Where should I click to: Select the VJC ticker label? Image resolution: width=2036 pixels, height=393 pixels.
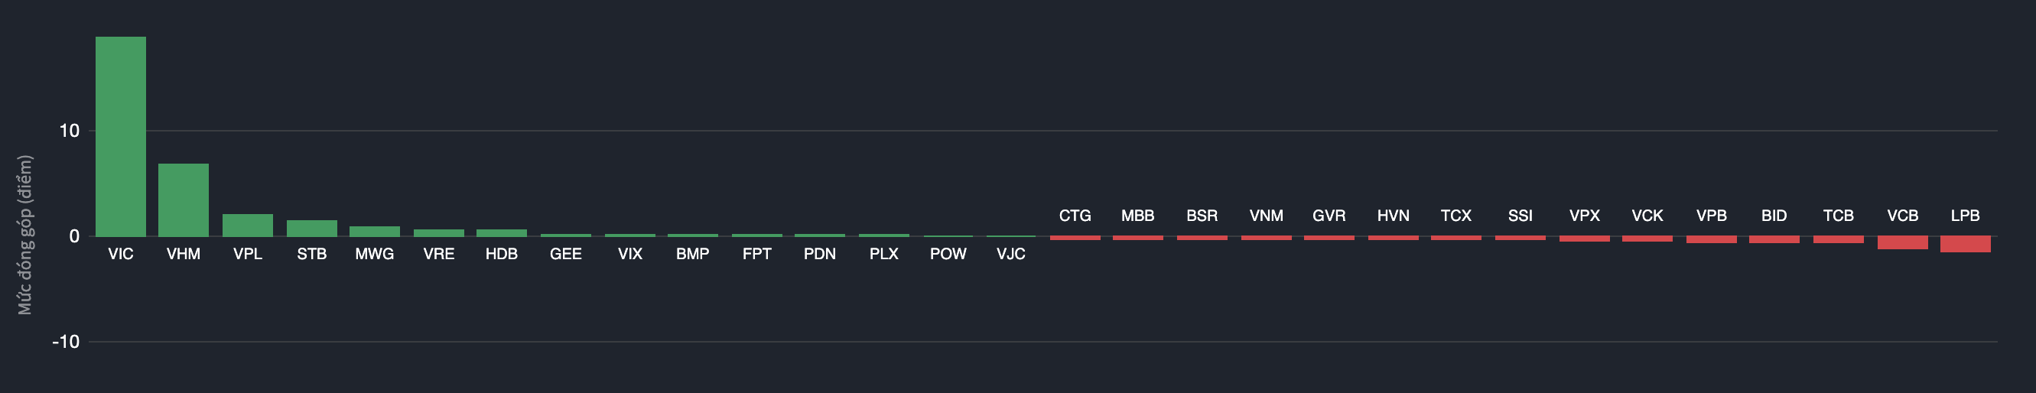coord(1011,254)
